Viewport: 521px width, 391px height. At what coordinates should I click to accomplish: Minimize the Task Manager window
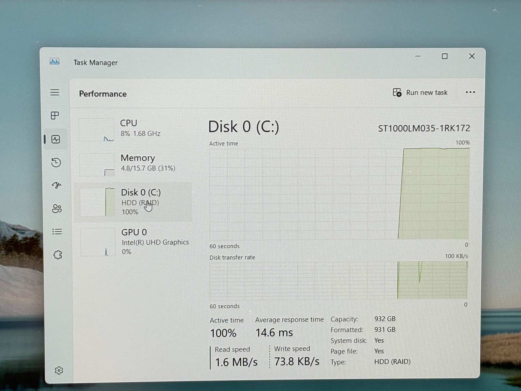pos(418,56)
